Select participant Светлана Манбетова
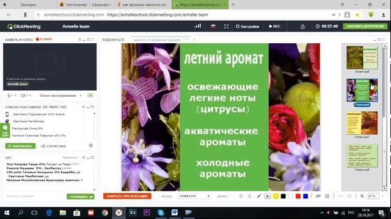Image resolution: width=391 pixels, height=219 pixels. tap(29, 121)
